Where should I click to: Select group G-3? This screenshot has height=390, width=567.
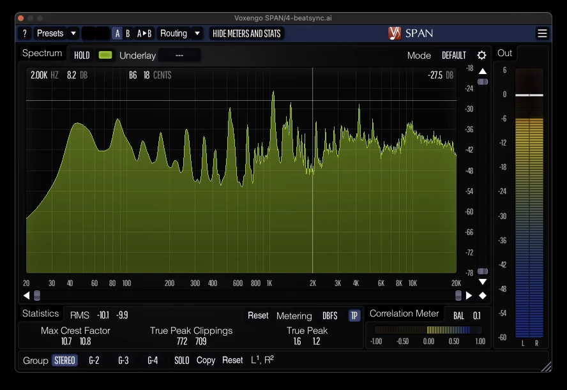tap(123, 361)
